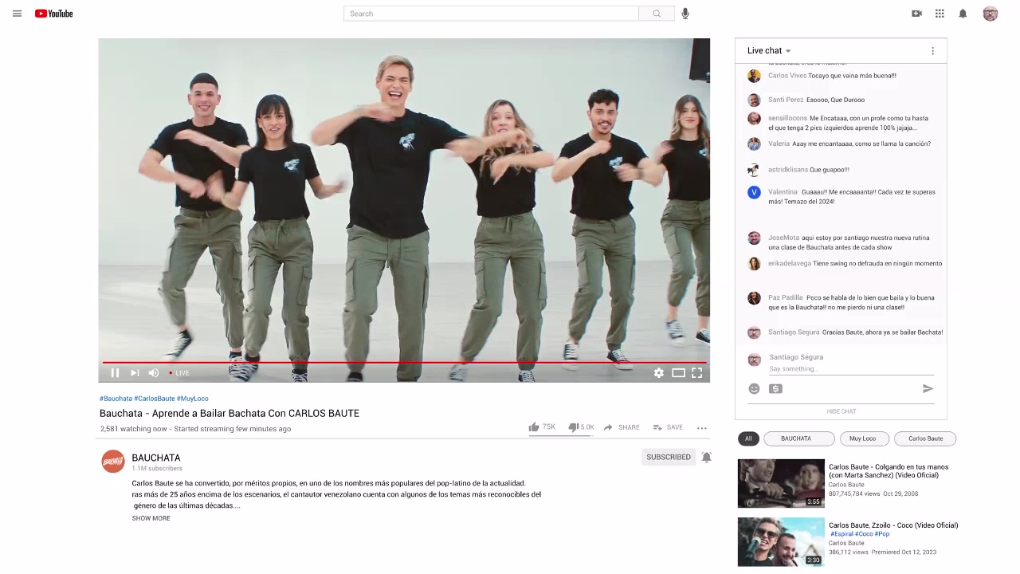Open more actions under the video
This screenshot has width=1020, height=574.
702,428
